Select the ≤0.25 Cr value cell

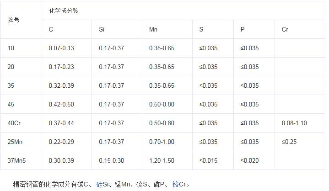(300, 142)
